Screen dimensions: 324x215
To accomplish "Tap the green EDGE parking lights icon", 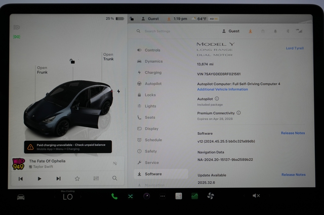I will click(17, 37).
